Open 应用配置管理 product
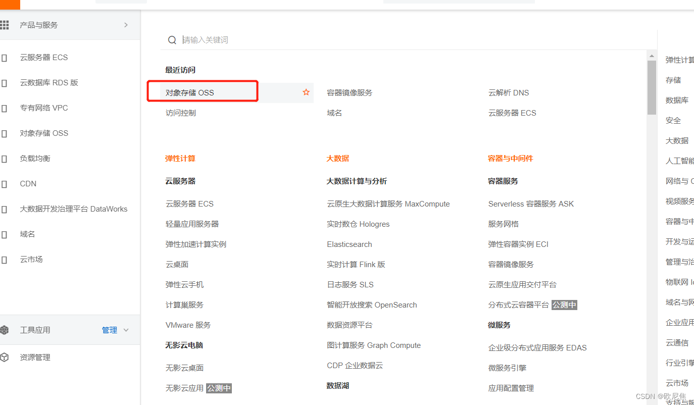The height and width of the screenshot is (405, 694). coord(511,388)
